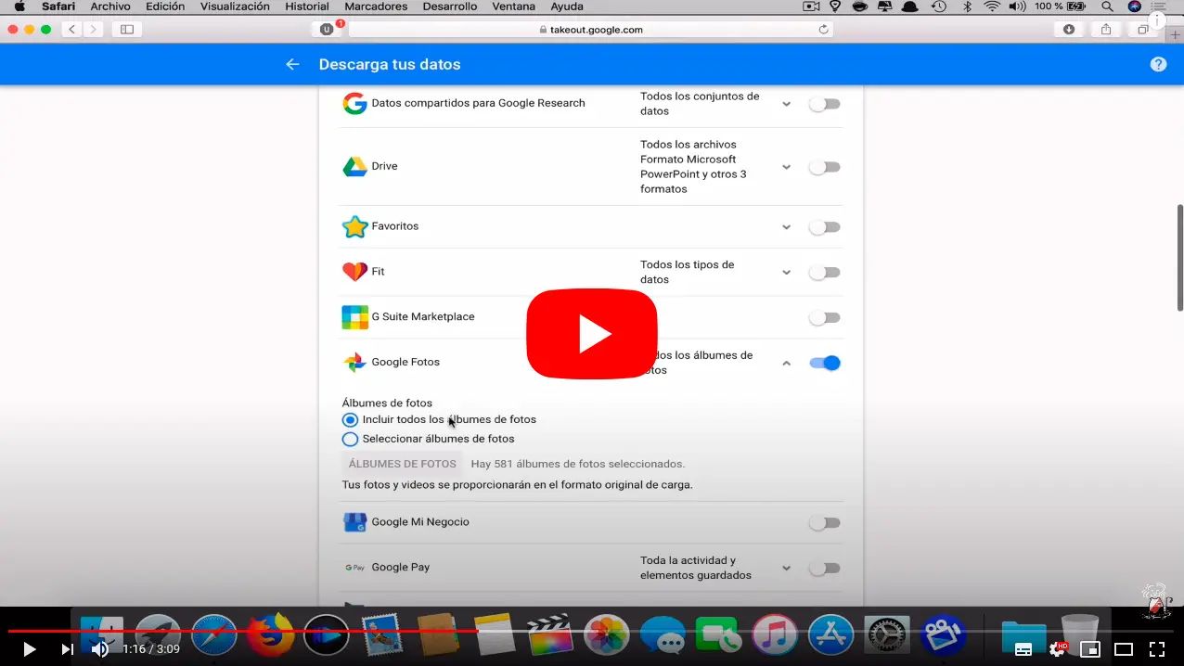Open Safari downloads list
Image resolution: width=1184 pixels, height=666 pixels.
[1069, 30]
